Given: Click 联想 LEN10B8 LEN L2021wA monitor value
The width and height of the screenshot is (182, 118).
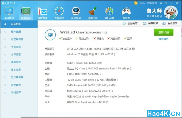Looking at the screenshot, I should click(90, 91).
